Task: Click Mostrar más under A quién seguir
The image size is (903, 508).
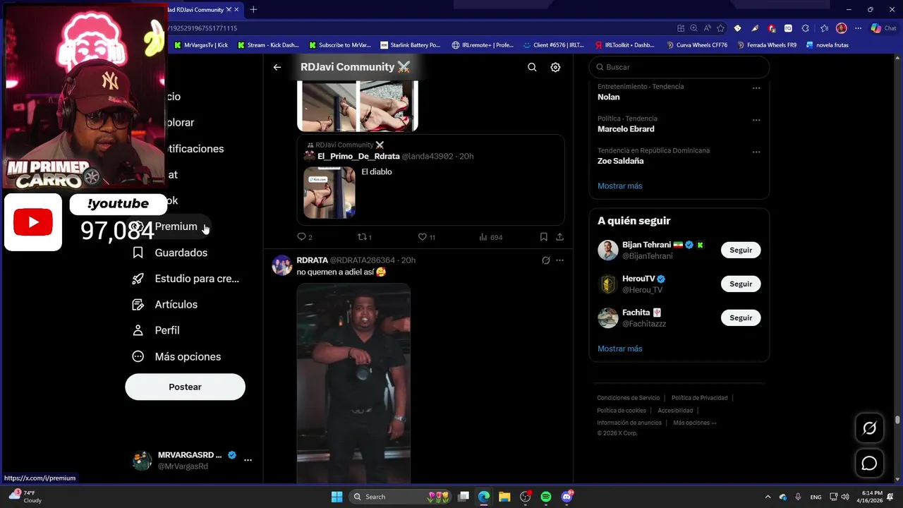Action: pos(620,349)
